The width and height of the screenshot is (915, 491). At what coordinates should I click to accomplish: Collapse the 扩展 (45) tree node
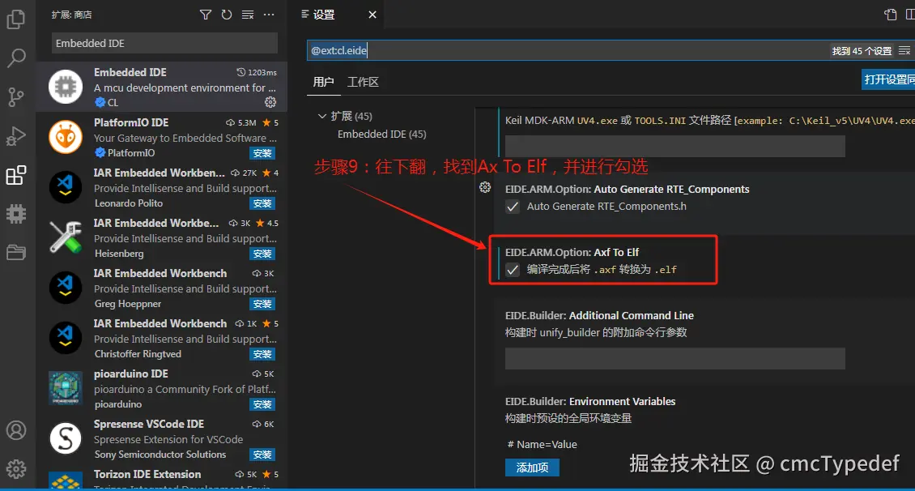pos(321,116)
